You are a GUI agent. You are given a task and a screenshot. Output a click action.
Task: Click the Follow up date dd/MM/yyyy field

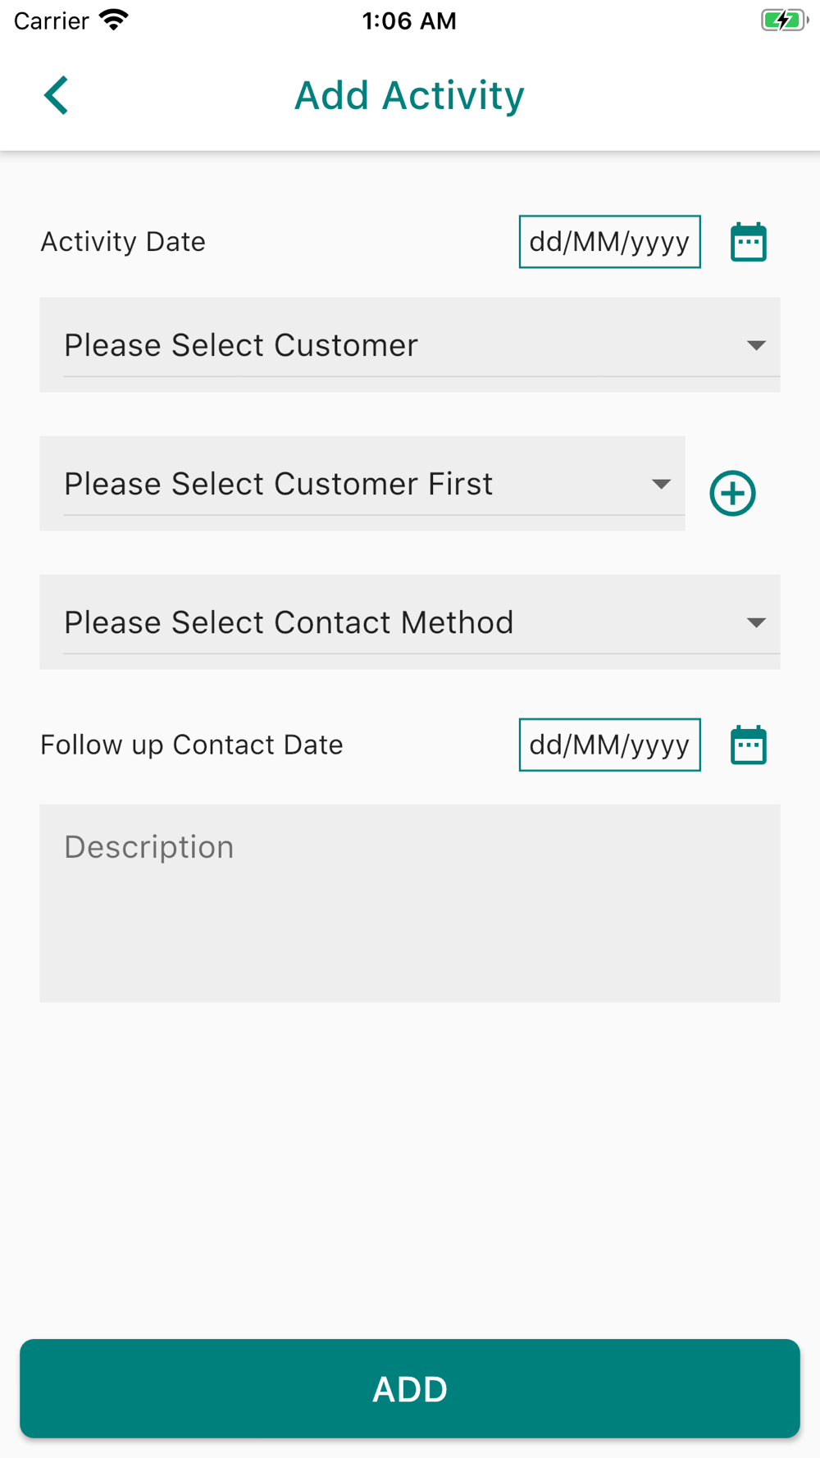click(x=609, y=745)
